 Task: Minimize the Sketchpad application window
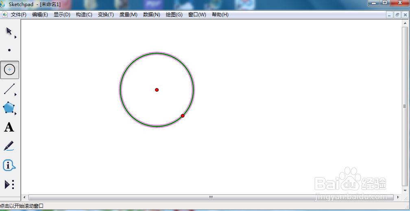point(374,3)
